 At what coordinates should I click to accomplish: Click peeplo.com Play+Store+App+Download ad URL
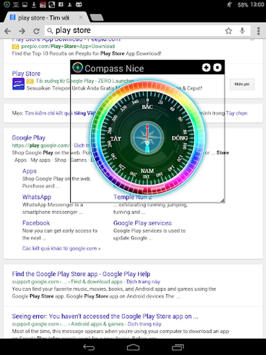(x=68, y=46)
